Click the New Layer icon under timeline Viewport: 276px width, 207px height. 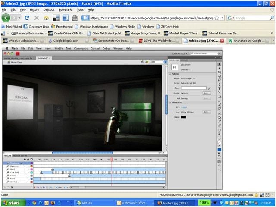click(x=5, y=188)
